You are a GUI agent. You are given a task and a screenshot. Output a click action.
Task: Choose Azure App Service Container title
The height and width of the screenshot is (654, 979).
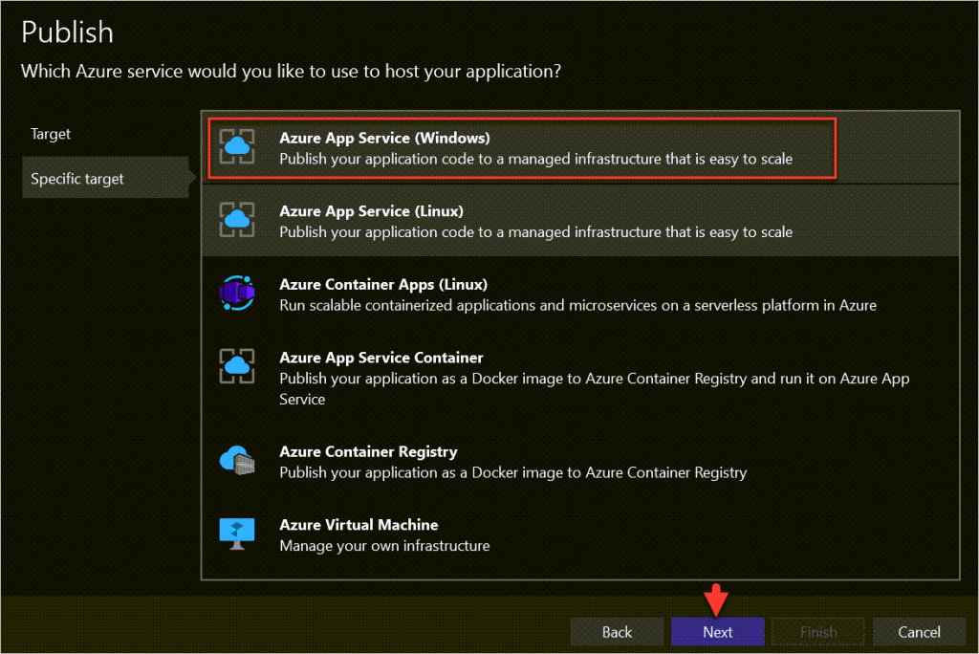pos(381,358)
